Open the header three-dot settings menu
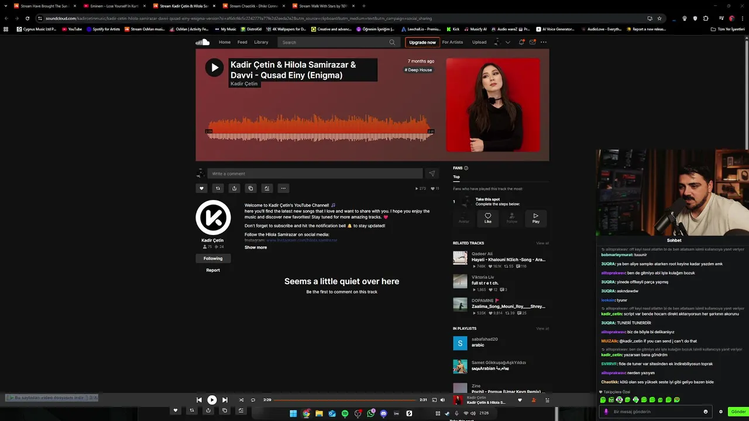This screenshot has height=421, width=749. point(544,42)
